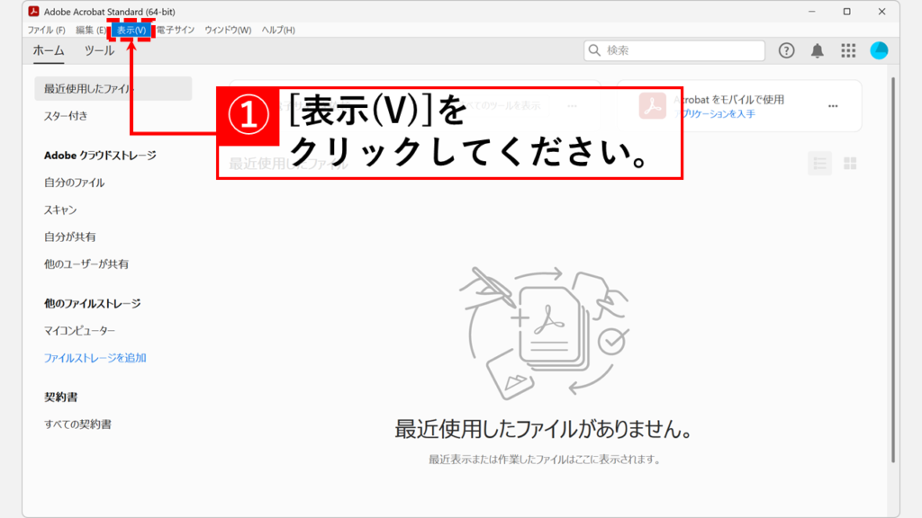Open すべての契約書 in the sidebar
Screen dimensions: 922x518
coord(77,424)
